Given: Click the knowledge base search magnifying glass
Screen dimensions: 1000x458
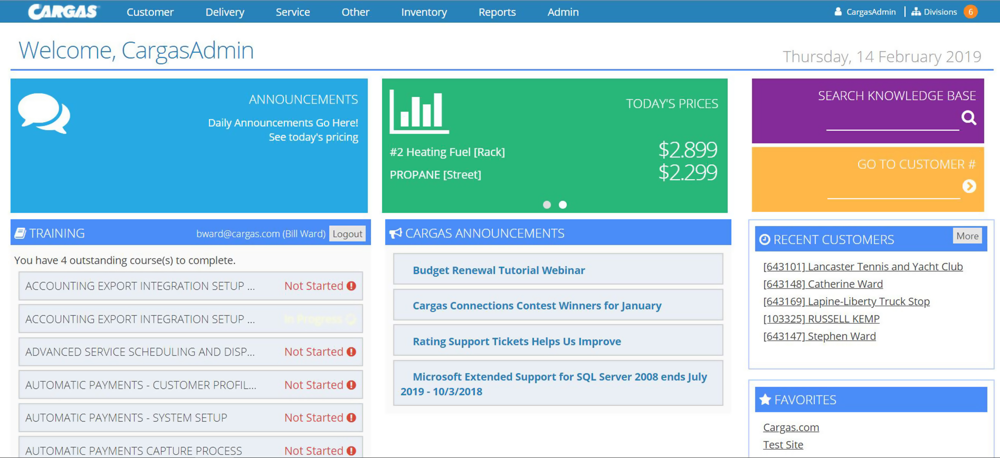Looking at the screenshot, I should coord(969,118).
